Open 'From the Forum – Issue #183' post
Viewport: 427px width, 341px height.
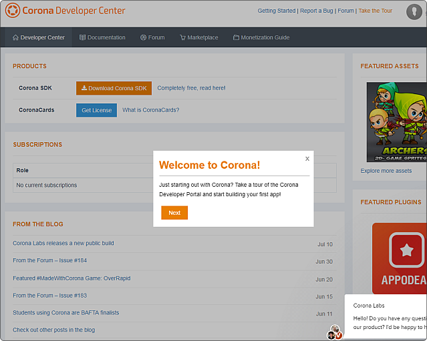50,296
